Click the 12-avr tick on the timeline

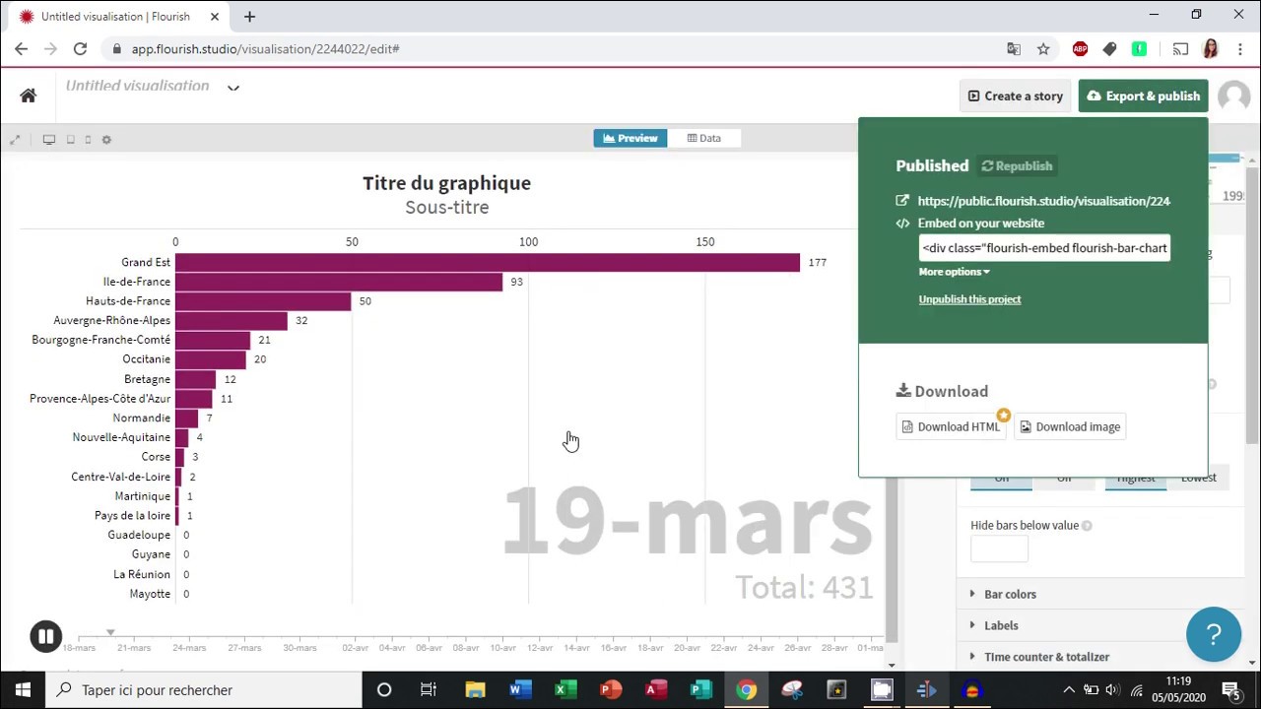(540, 647)
